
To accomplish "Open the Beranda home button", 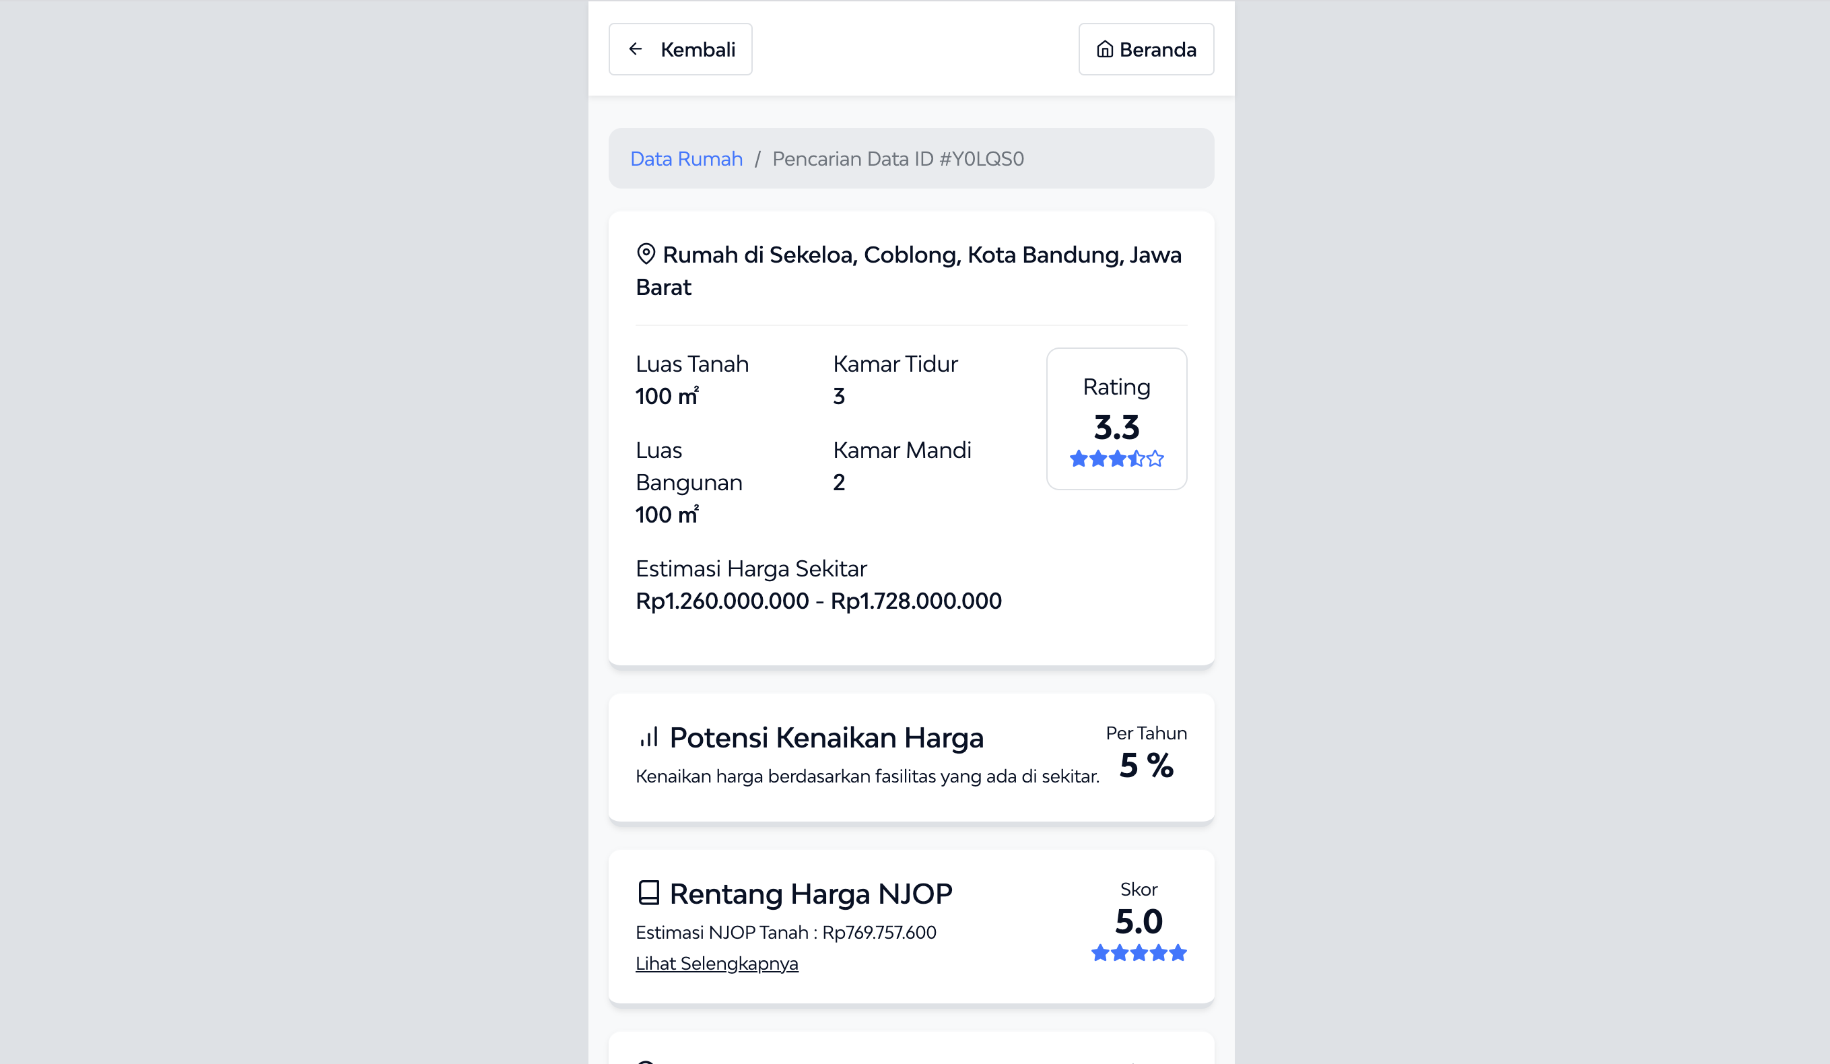I will 1146,48.
